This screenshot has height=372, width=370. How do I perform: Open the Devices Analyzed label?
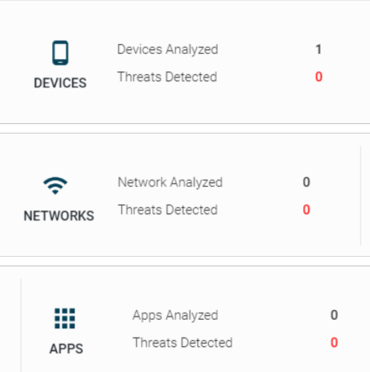168,49
